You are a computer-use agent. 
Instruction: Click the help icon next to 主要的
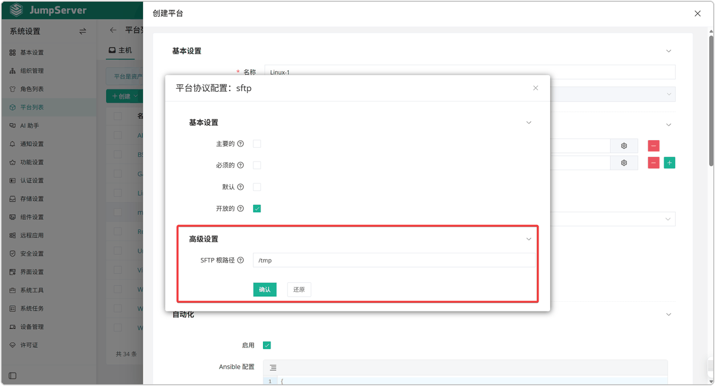click(240, 144)
